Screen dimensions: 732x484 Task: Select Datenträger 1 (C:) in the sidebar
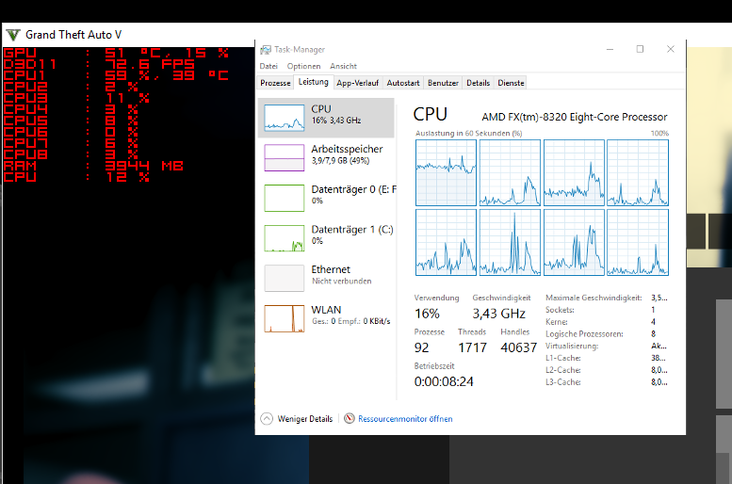pyautogui.click(x=326, y=238)
